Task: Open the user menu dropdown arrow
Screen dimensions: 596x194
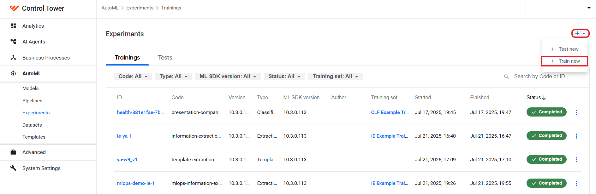Action: 589,8
